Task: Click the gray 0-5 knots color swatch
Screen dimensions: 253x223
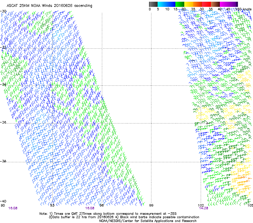Action: 153,4
